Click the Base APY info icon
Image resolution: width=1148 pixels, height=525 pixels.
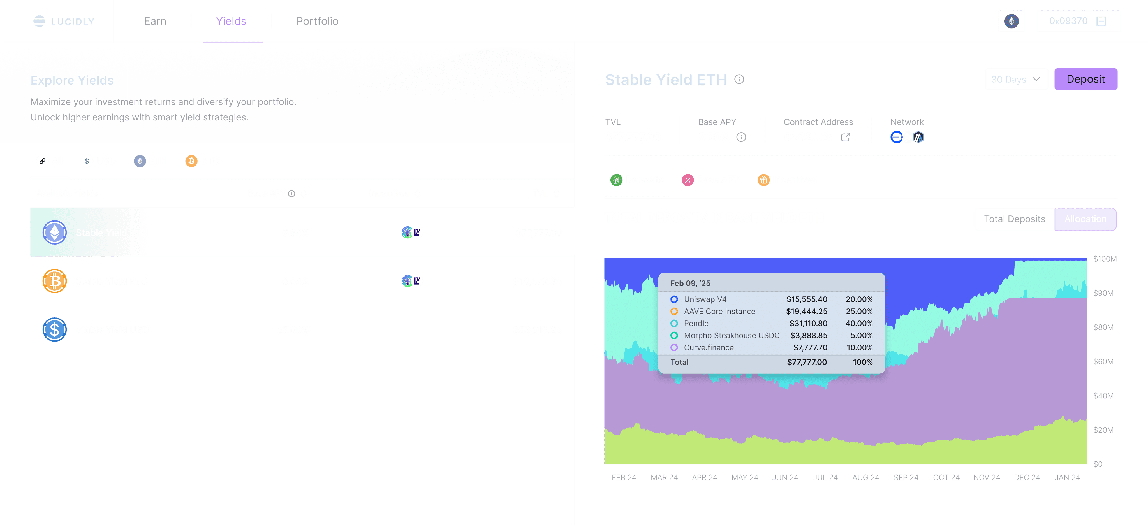pyautogui.click(x=741, y=137)
